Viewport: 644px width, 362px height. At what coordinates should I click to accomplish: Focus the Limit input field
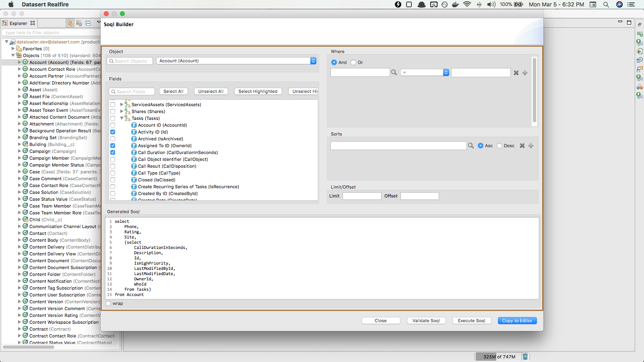[362, 196]
